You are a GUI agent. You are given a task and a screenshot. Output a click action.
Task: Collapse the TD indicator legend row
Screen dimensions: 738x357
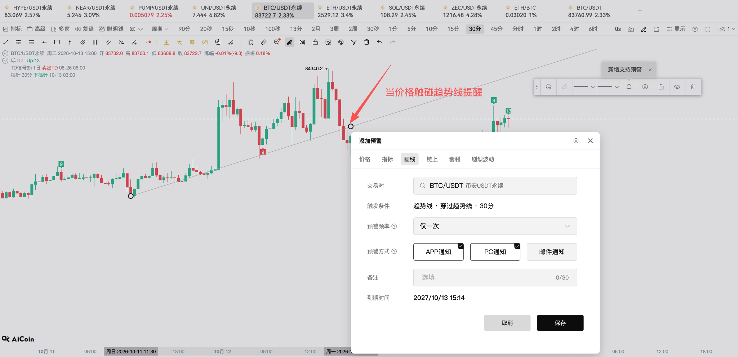5,61
